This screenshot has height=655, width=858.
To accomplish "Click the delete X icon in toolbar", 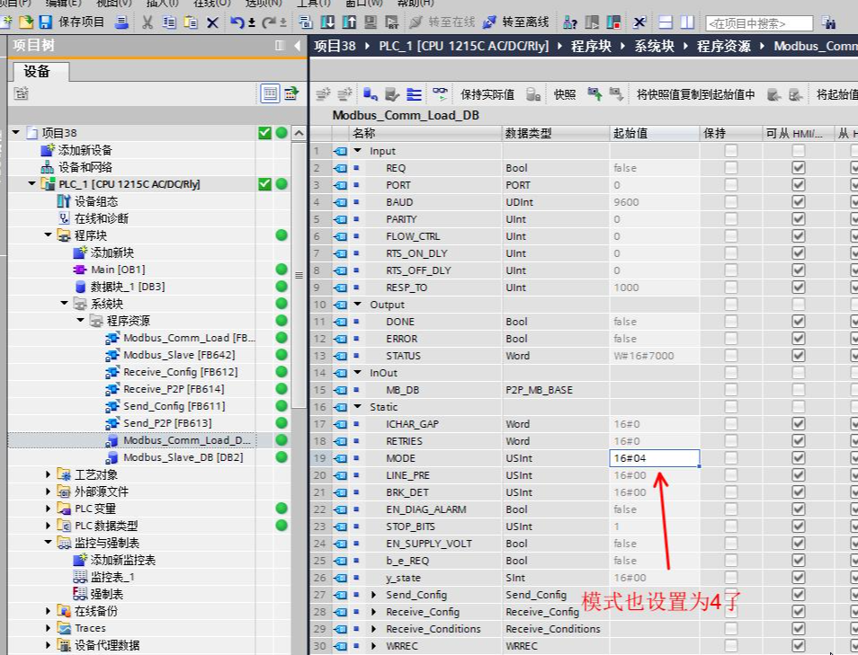I will coord(212,22).
